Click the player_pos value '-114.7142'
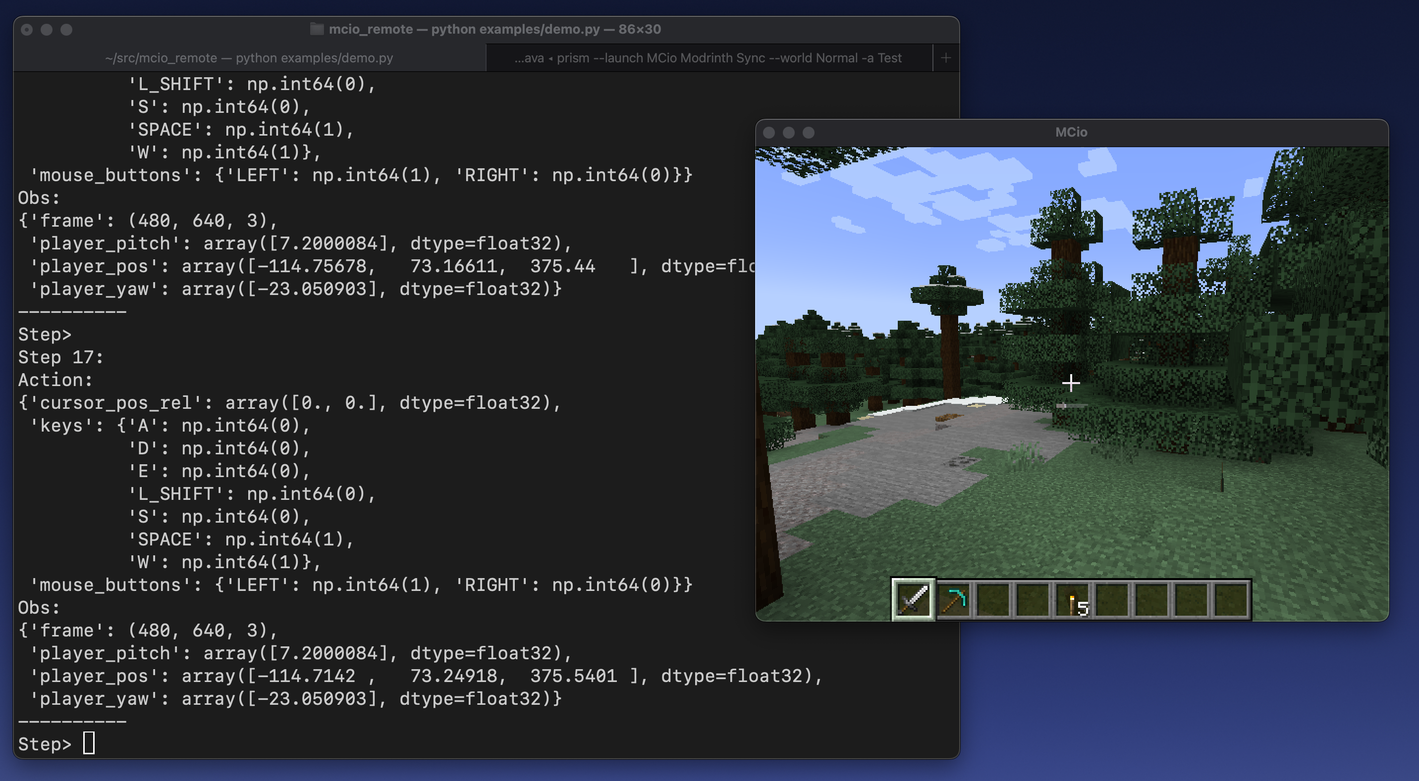1419x781 pixels. point(306,676)
